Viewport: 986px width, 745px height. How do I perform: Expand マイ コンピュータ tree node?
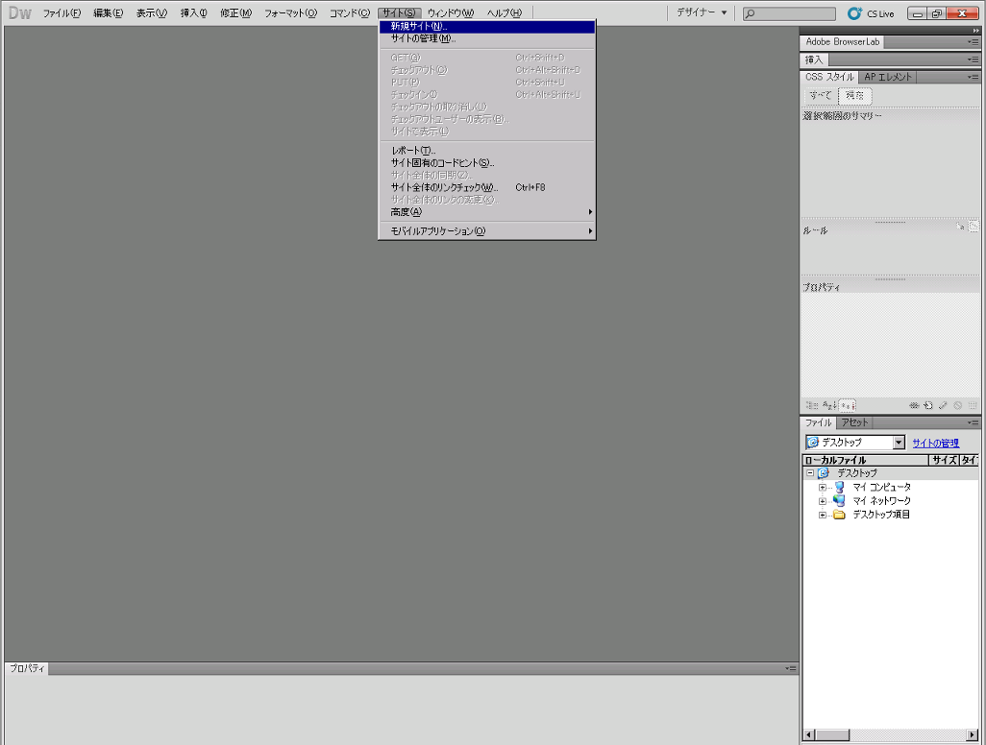822,488
